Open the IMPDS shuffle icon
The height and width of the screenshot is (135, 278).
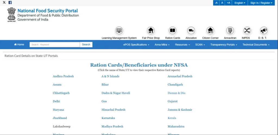(x=247, y=30)
